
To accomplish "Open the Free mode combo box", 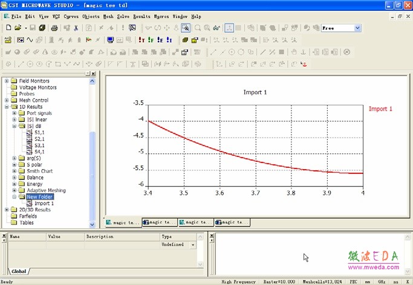I will [357, 28].
